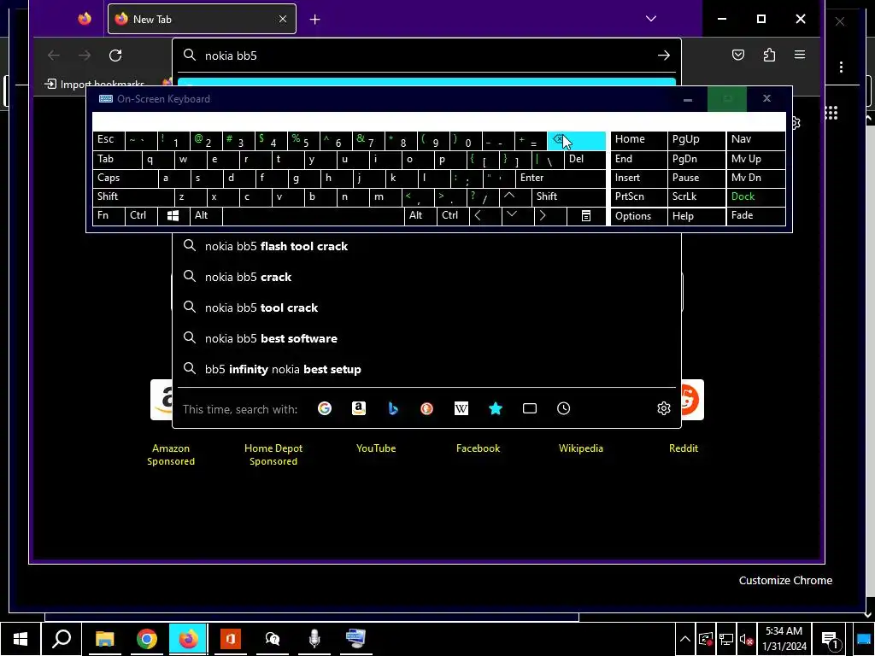Screen dimensions: 875x656
Task: Toggle the Dock key on keyboard
Action: [x=755, y=196]
